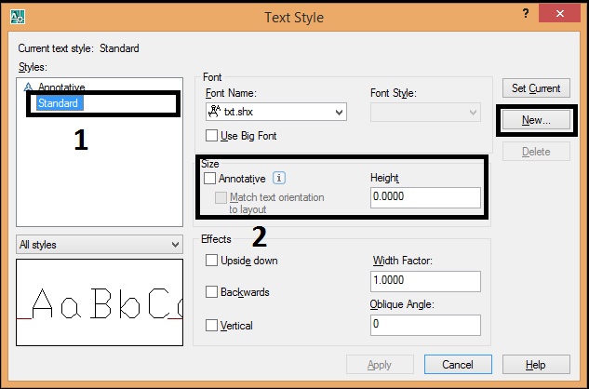The image size is (589, 389).
Task: Enable the Backwards text effect
Action: coord(211,292)
